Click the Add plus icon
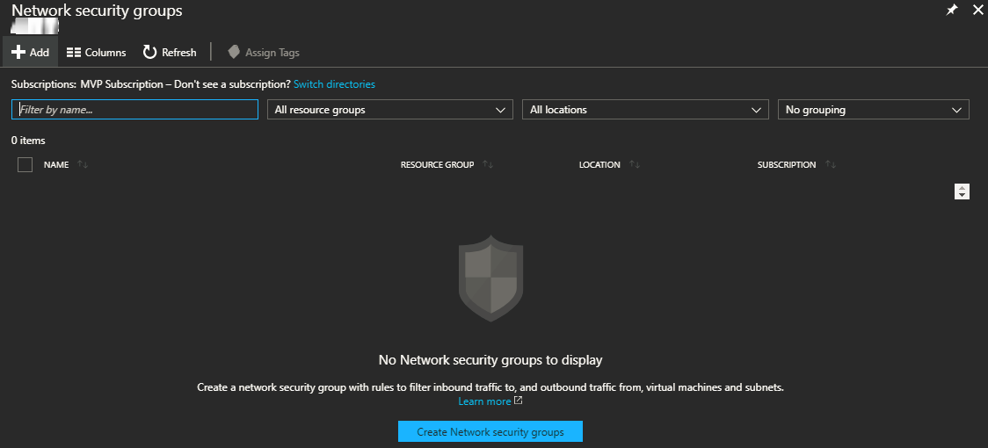 pyautogui.click(x=18, y=53)
